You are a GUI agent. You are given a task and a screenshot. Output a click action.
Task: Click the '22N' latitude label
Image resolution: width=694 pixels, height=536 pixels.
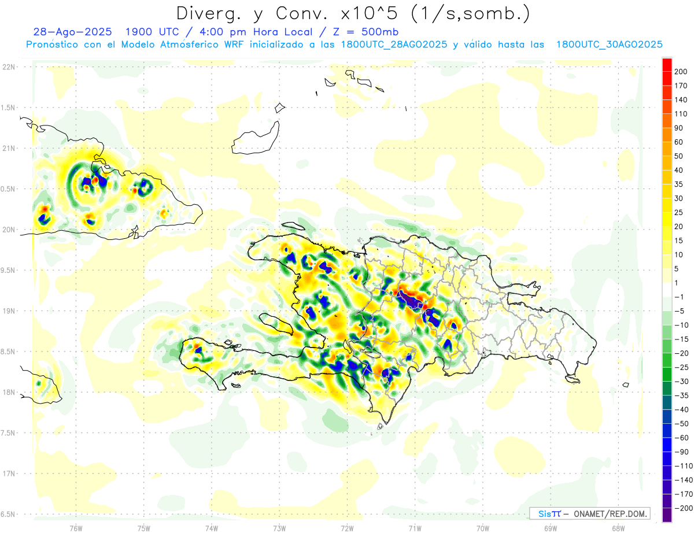tap(9, 67)
